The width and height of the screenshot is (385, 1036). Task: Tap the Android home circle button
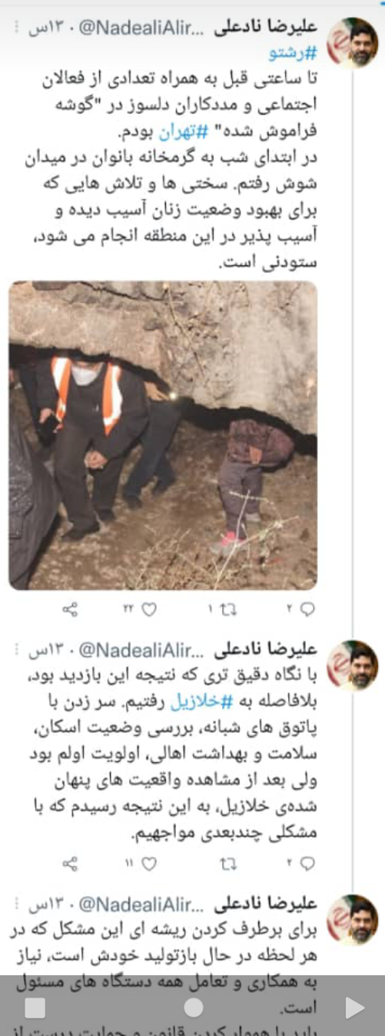[194, 1008]
